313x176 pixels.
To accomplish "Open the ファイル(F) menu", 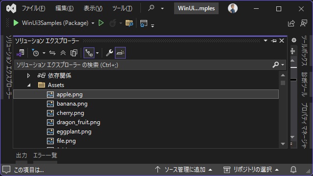I will pos(33,8).
